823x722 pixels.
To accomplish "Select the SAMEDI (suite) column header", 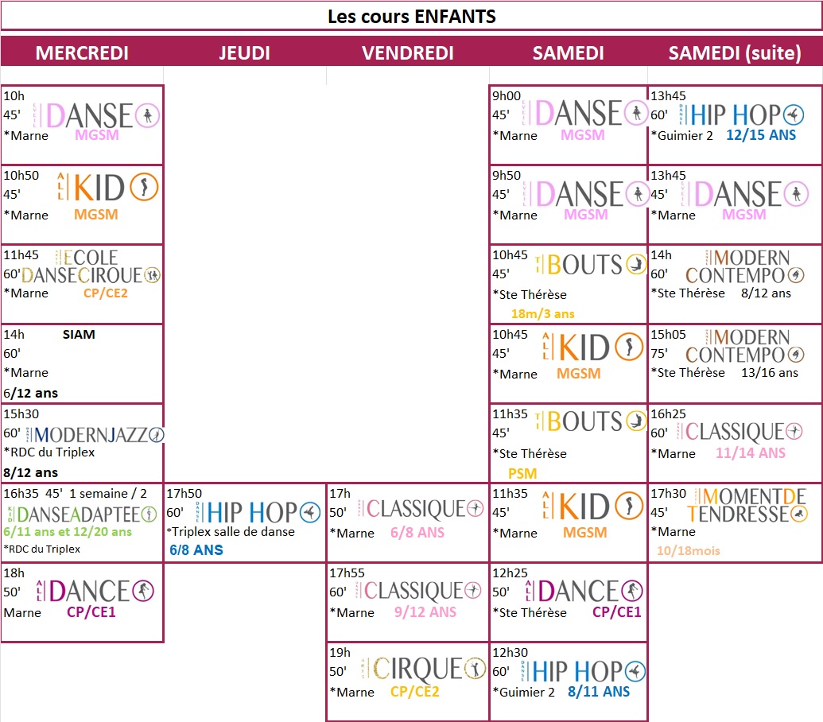I will pos(735,53).
